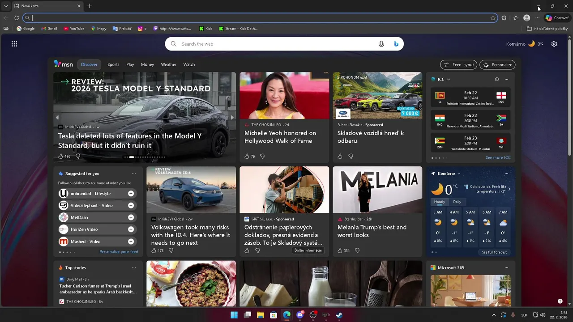The width and height of the screenshot is (573, 322).
Task: Open the favorites list icon in toolbar
Action: (x=516, y=18)
